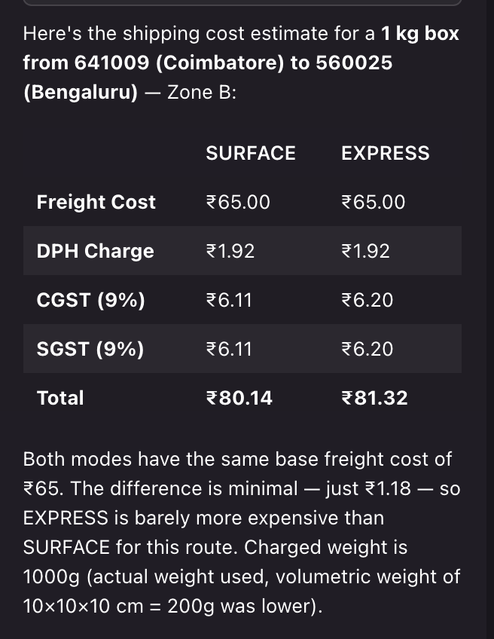The width and height of the screenshot is (494, 639).
Task: Click the EXPRESS freight cost ₹65.00 cell
Action: tap(373, 202)
